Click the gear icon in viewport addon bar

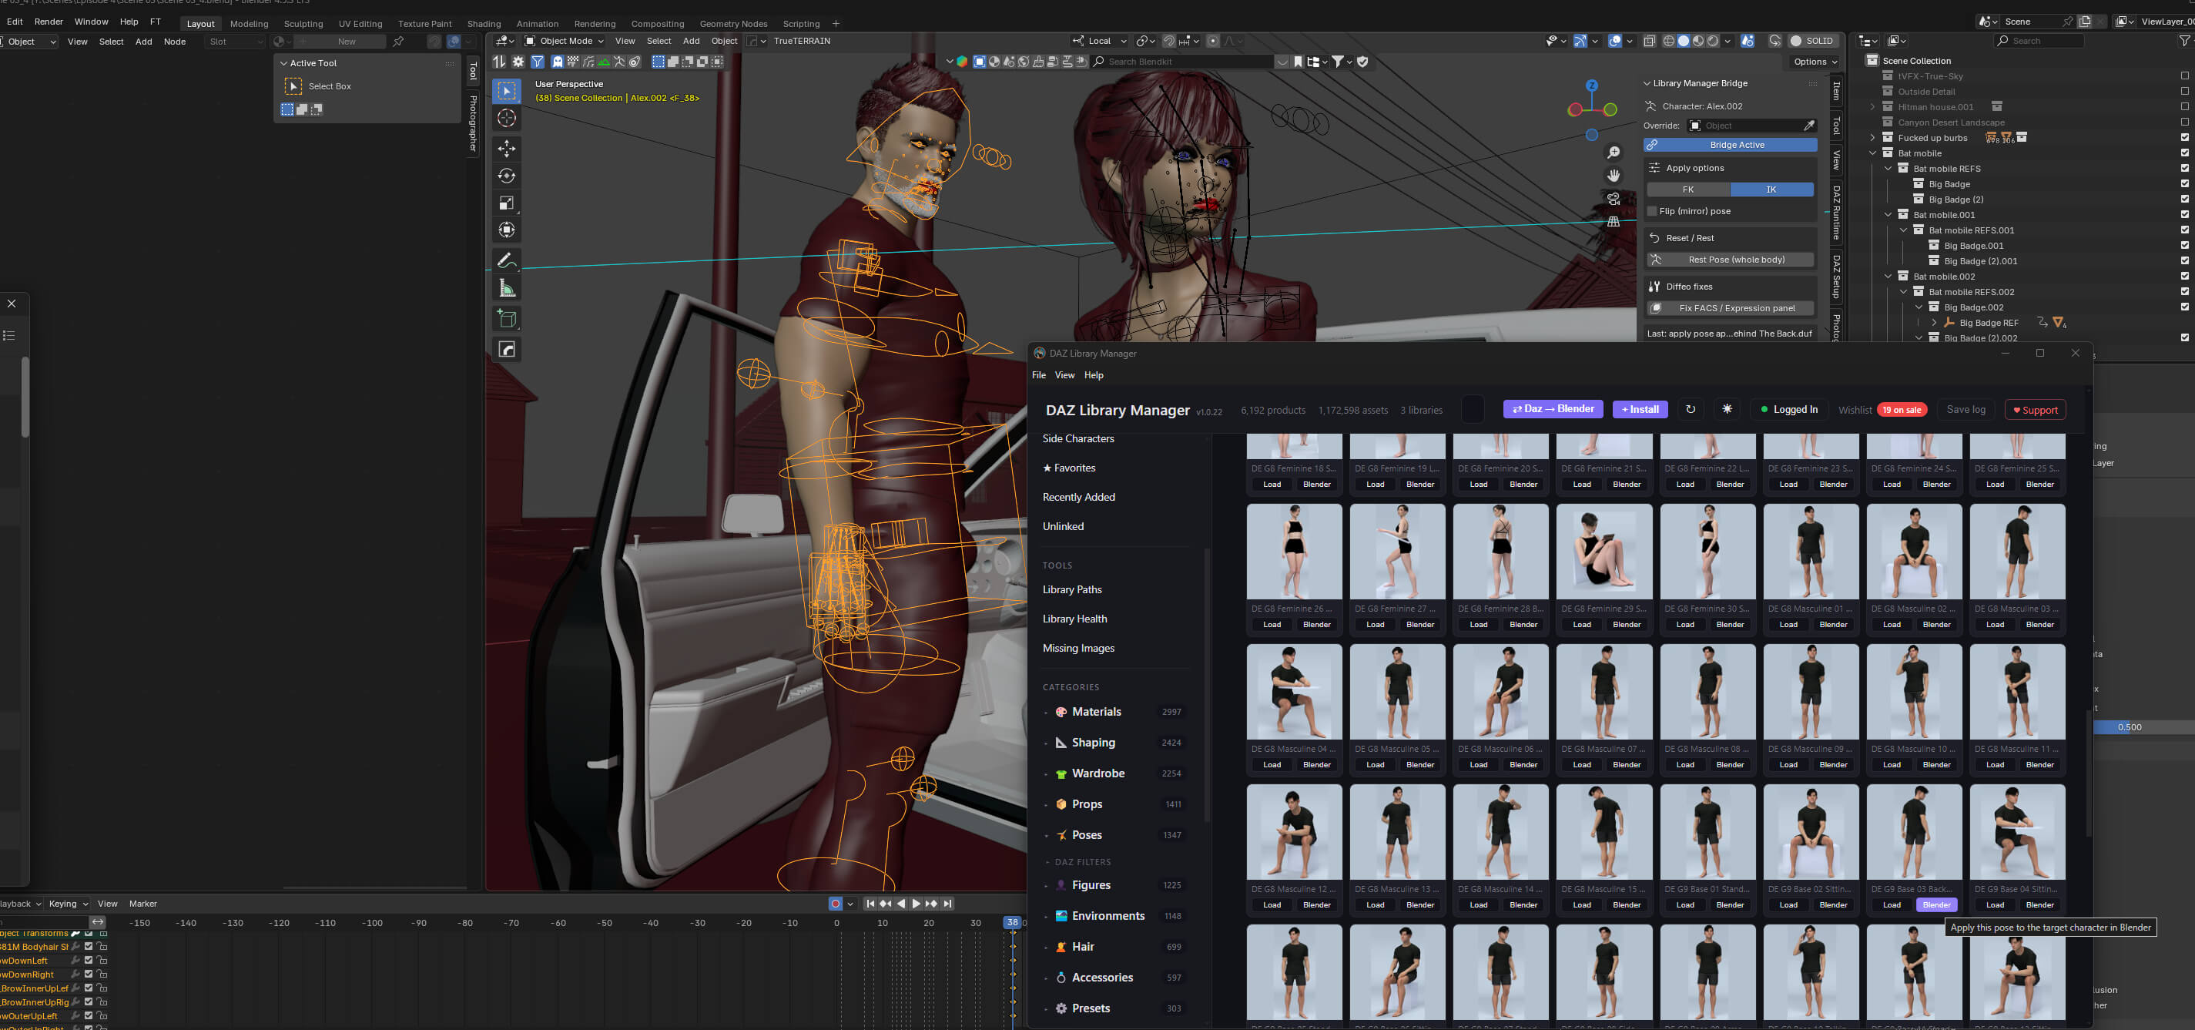pos(518,62)
